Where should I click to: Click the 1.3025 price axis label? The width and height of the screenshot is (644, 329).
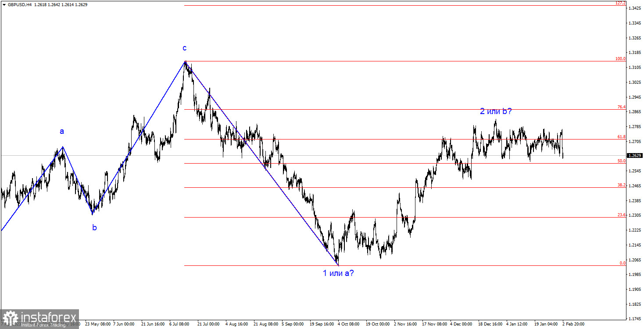point(634,82)
